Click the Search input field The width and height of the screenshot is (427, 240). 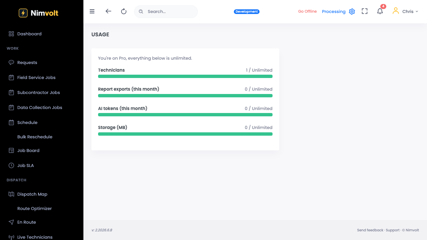point(166,11)
